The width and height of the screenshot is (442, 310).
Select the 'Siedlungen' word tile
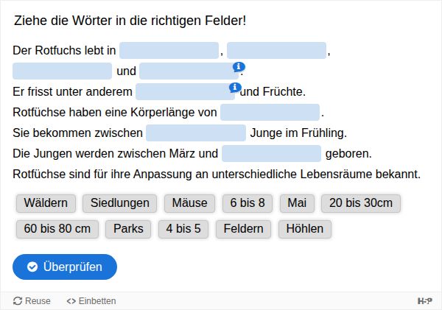coord(119,203)
